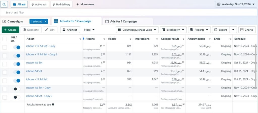The height and width of the screenshot is (113, 258).
Task: Start an A/B test
Action: click(70, 30)
